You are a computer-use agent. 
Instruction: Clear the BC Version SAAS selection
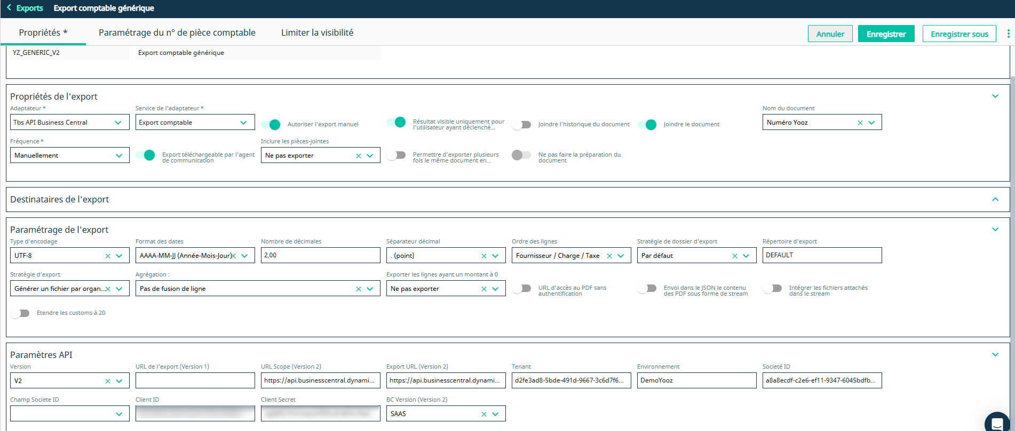(484, 414)
